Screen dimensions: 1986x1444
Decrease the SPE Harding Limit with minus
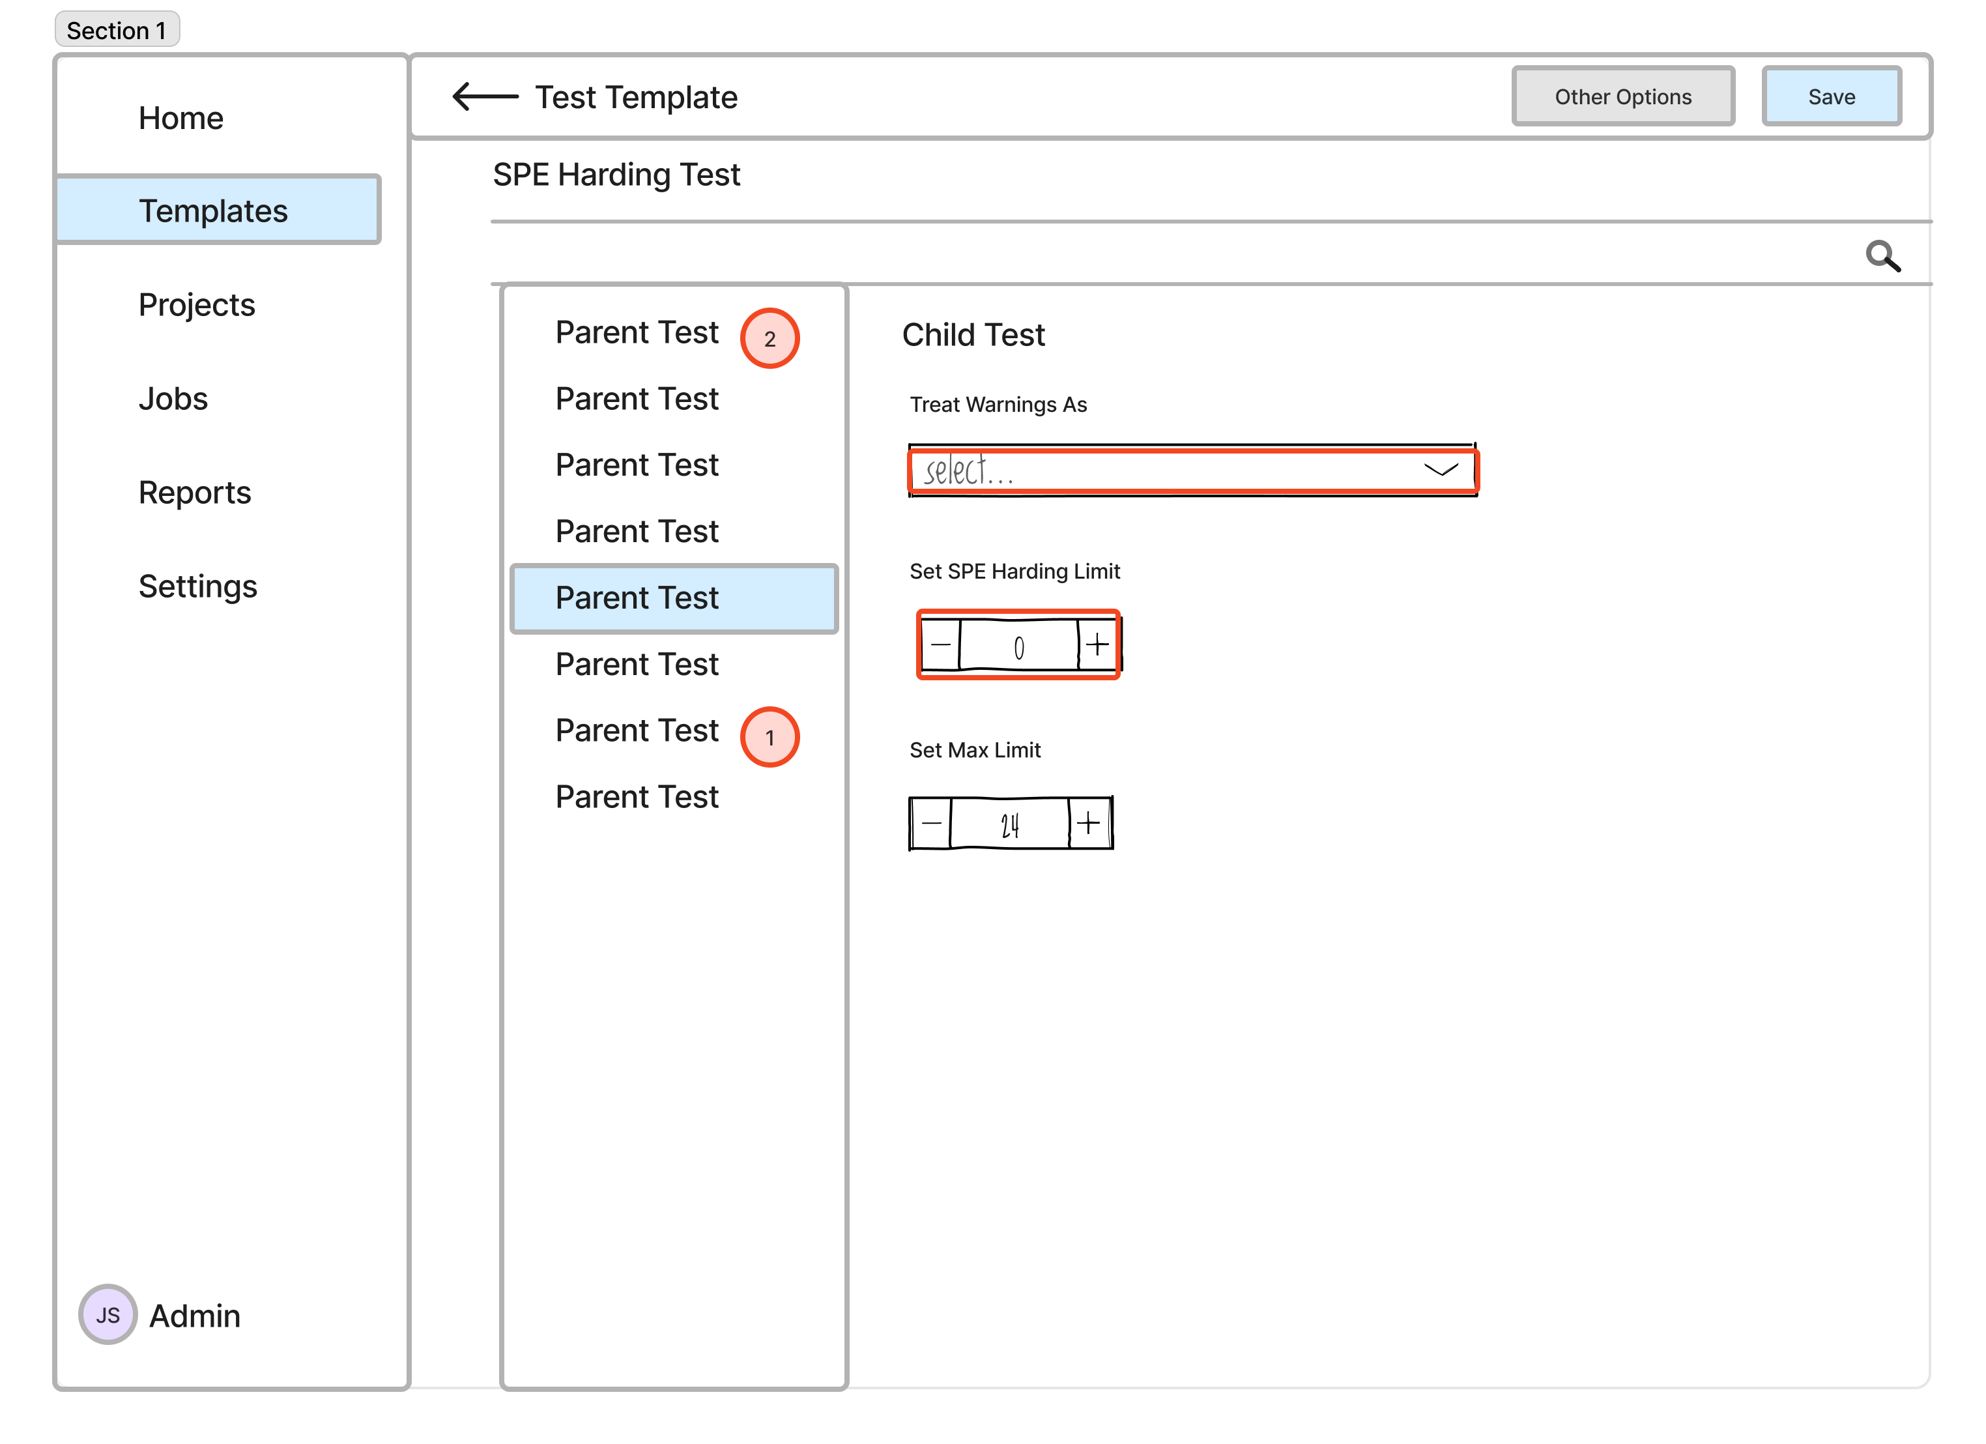click(940, 645)
